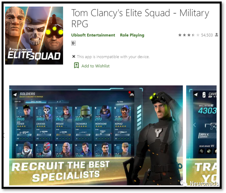
Task: Click the home icon in Soldiers panel
Action: coord(132,95)
